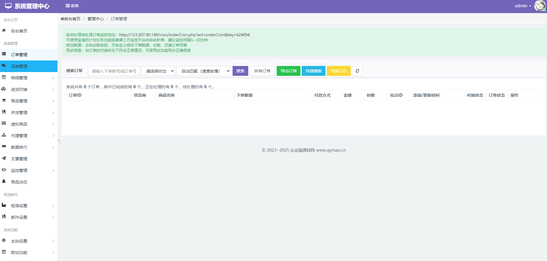The height and width of the screenshot is (261, 547).
Task: Click the gear icon for 主站设置
Action: pos(4,240)
